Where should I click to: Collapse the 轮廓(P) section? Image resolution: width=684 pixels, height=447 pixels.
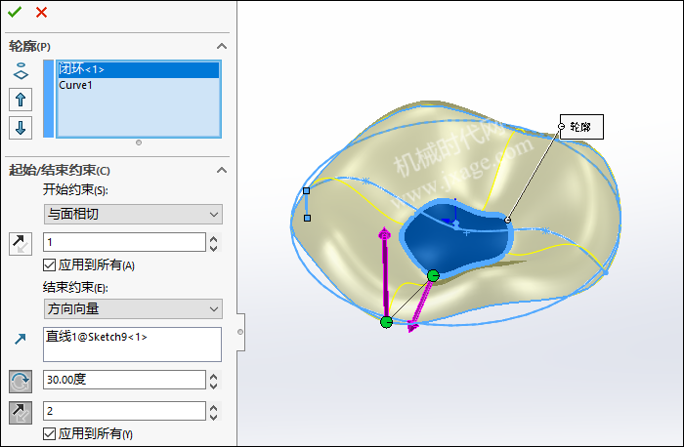point(222,46)
